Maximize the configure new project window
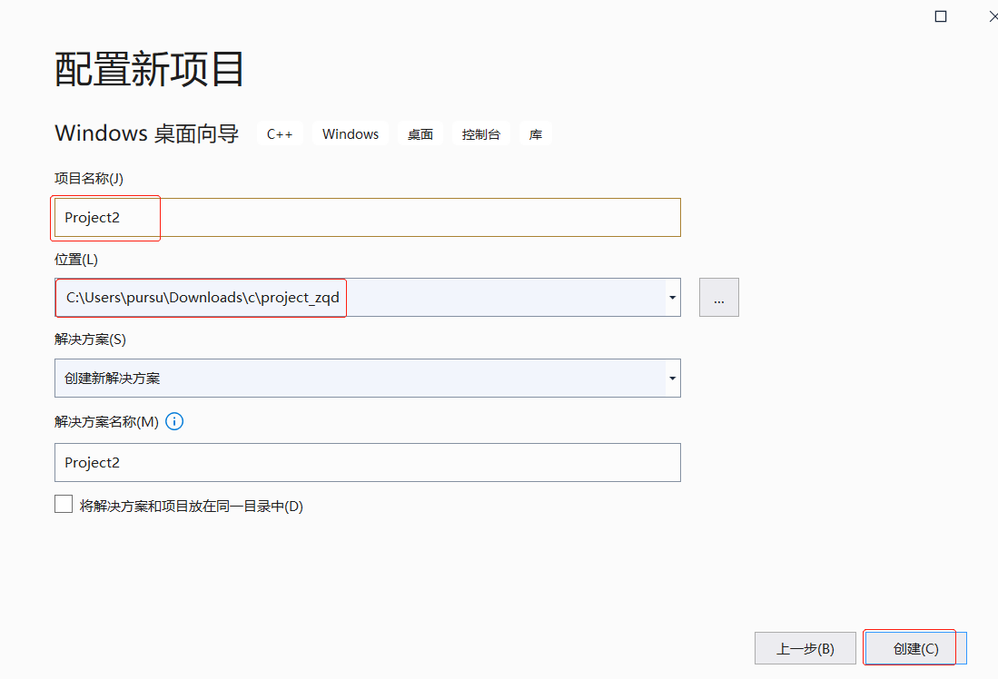 (941, 16)
